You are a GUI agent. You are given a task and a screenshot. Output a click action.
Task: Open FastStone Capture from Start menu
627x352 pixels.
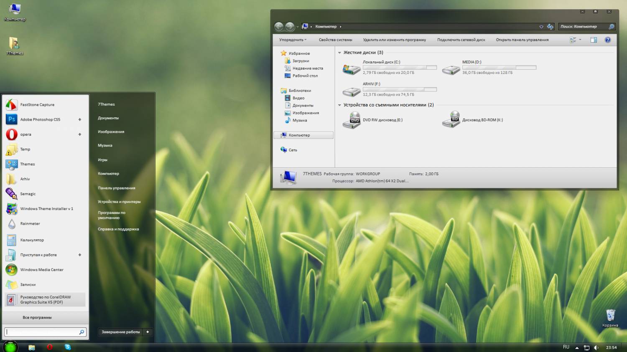(45, 105)
